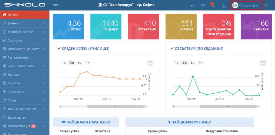The image size is (275, 135).
Task: Select 3м range on Среден успех chart
Action: click(72, 63)
